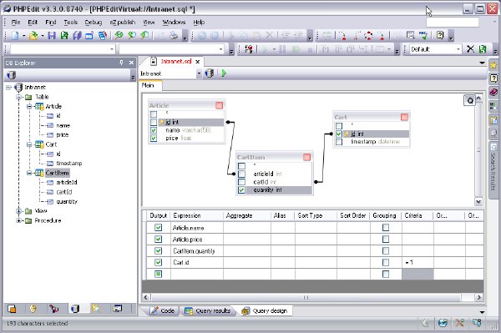Click the Criteria cell containing =1
501x333 pixels.
pos(417,262)
